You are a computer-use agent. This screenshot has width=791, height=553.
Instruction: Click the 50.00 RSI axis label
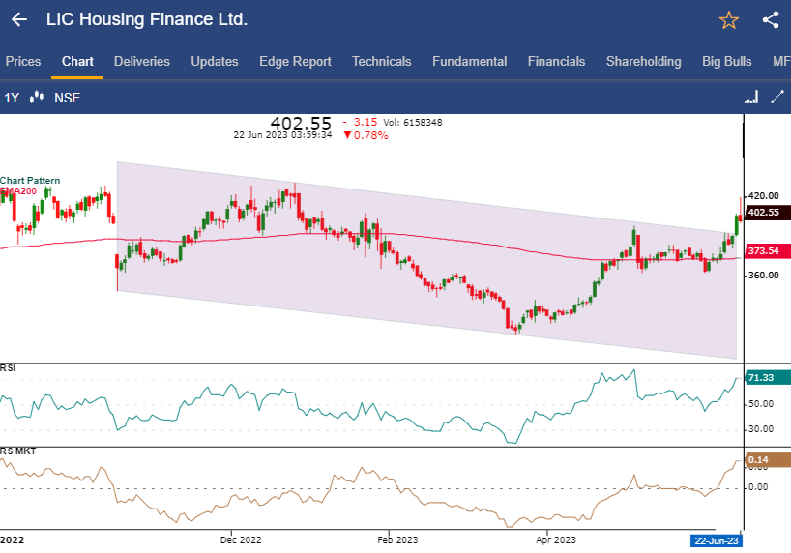coord(761,404)
